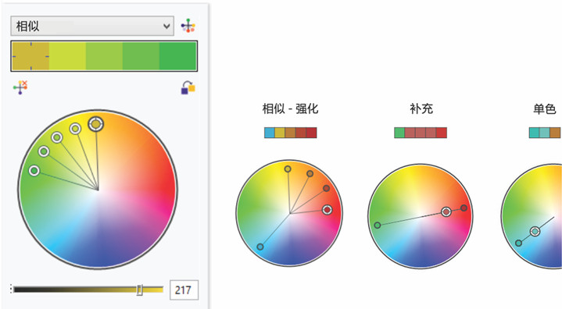Click the 单色 swatch strip
Image resolution: width=562 pixels, height=309 pixels.
point(545,133)
